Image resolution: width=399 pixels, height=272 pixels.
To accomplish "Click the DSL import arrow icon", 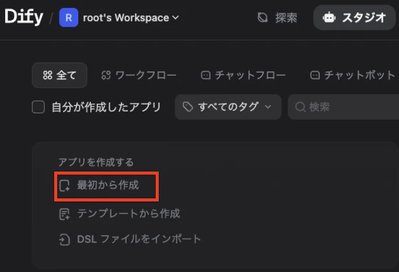I will pos(64,239).
